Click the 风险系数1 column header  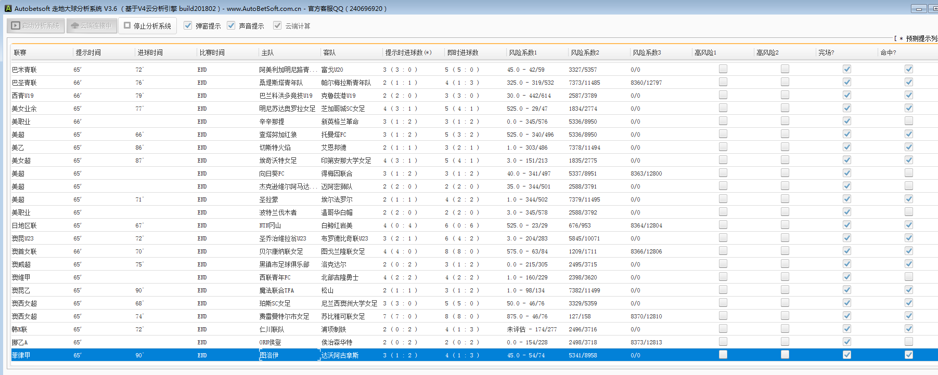click(522, 52)
